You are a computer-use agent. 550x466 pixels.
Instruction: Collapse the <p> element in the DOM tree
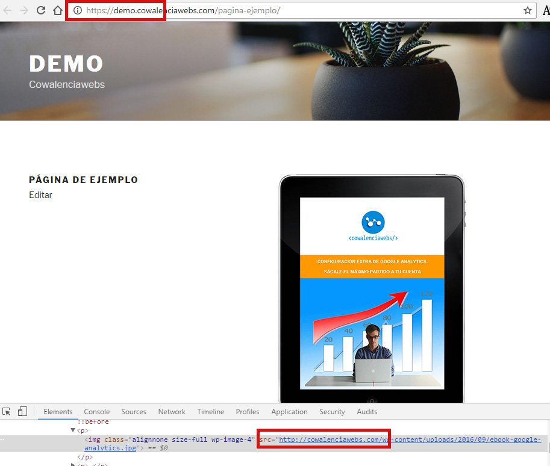pos(73,430)
